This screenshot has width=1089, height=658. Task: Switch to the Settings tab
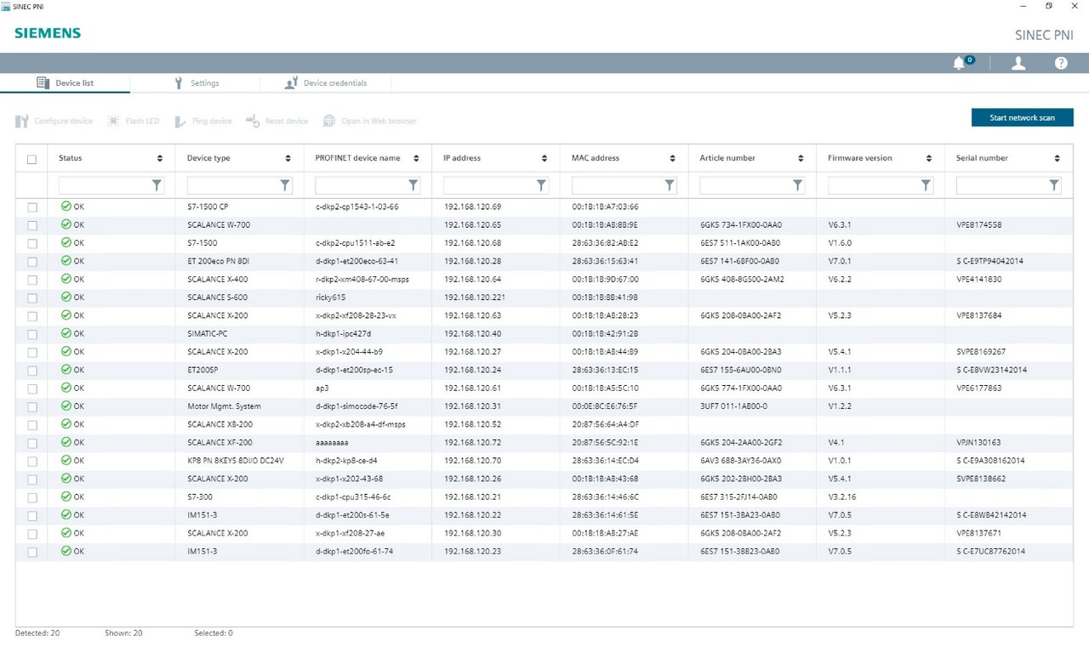197,83
